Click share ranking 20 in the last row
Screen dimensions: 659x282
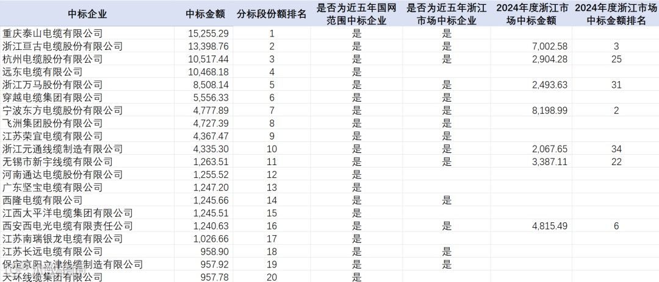click(272, 277)
